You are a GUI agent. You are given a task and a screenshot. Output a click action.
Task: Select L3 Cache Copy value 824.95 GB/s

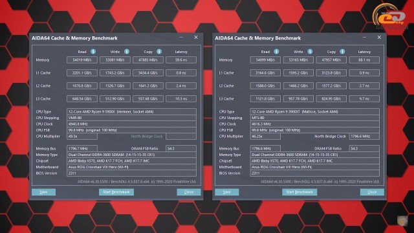(x=331, y=99)
